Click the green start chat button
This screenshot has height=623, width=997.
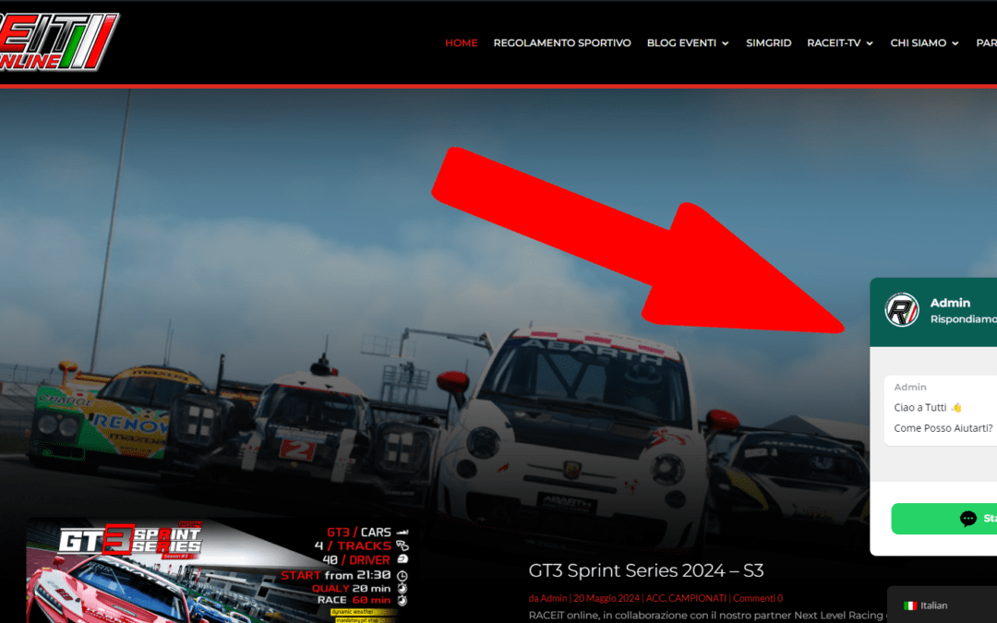(x=944, y=519)
